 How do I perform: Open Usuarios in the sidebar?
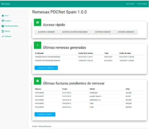tap(8, 21)
